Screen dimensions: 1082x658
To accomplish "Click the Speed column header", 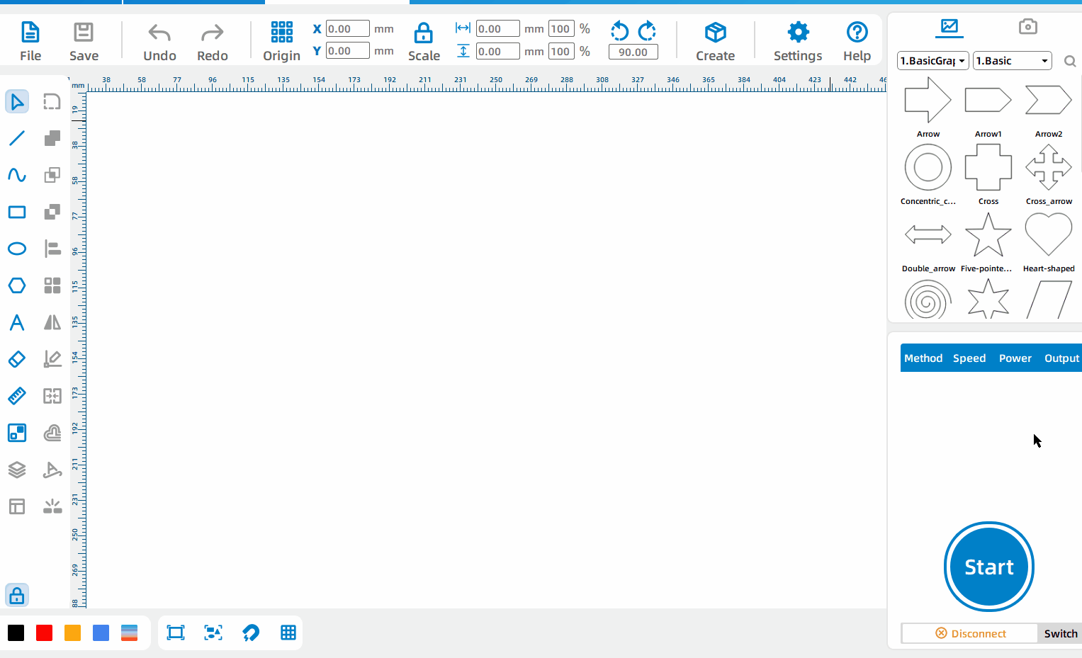I will click(969, 358).
